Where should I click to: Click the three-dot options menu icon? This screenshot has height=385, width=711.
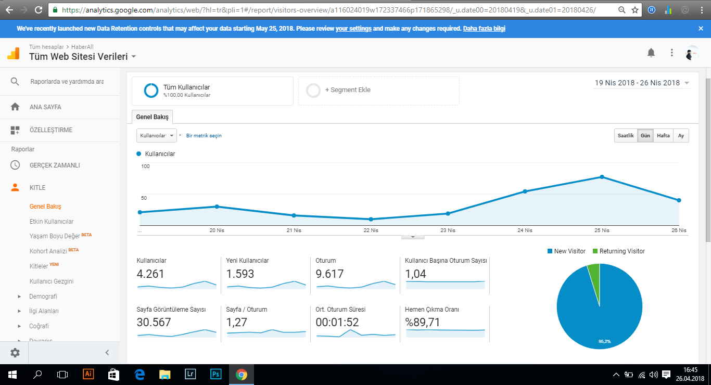click(x=672, y=53)
